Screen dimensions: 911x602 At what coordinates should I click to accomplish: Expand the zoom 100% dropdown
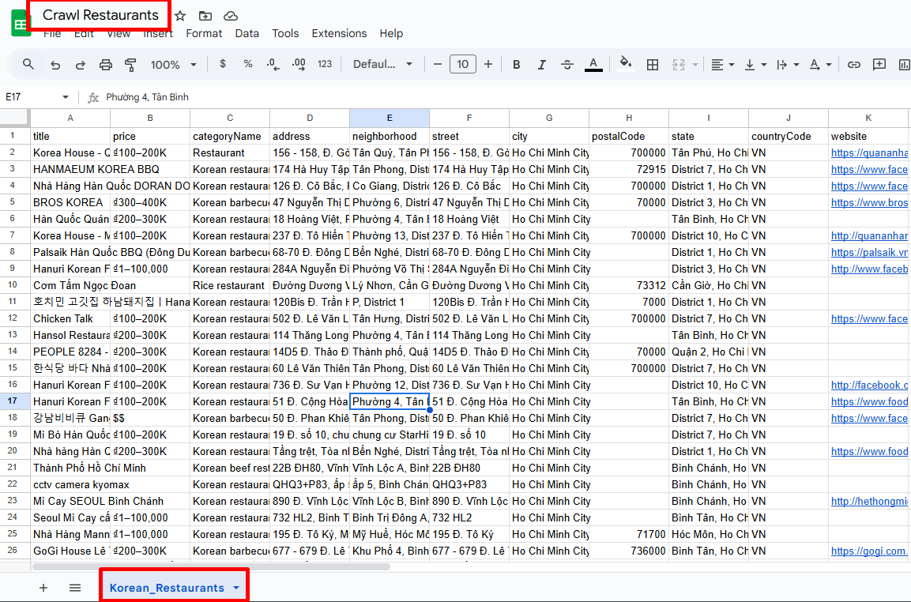[174, 65]
